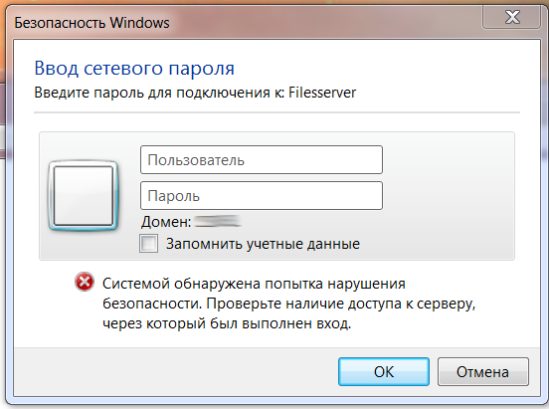The height and width of the screenshot is (409, 549).
Task: Click the Ввод сетевого пароля heading
Action: click(x=134, y=69)
